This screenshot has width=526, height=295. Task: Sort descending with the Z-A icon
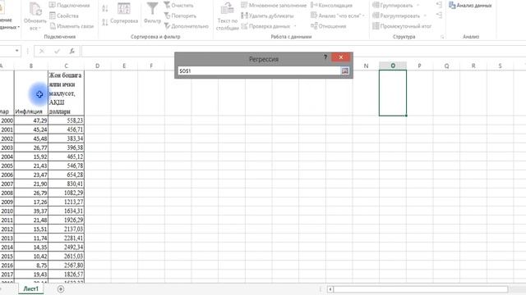[105, 22]
